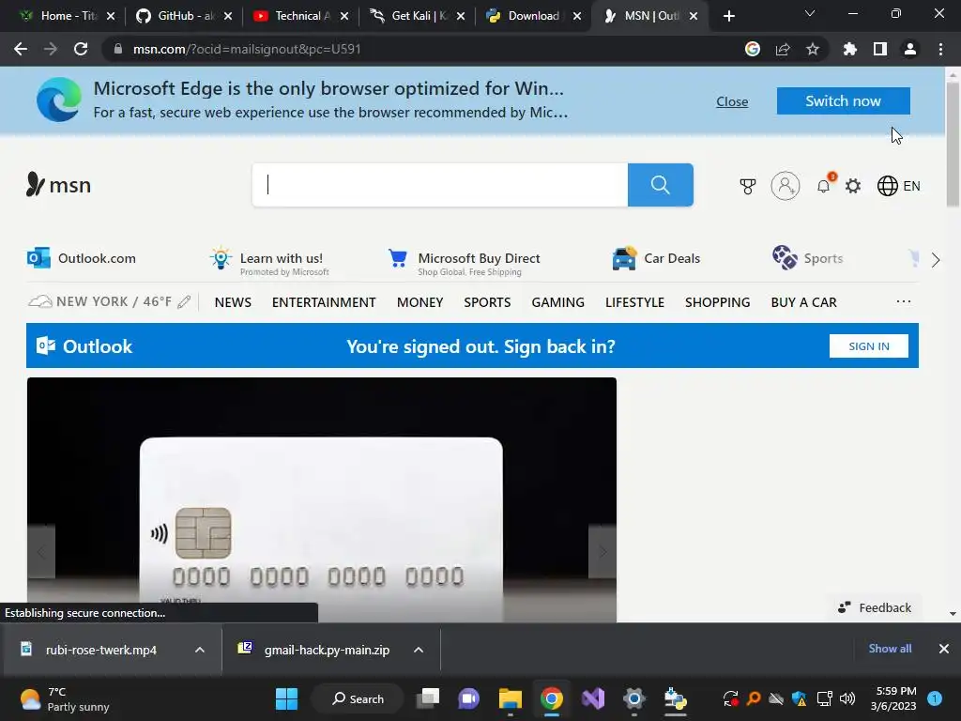961x721 pixels.
Task: Open the Car Deals link
Action: click(656, 258)
